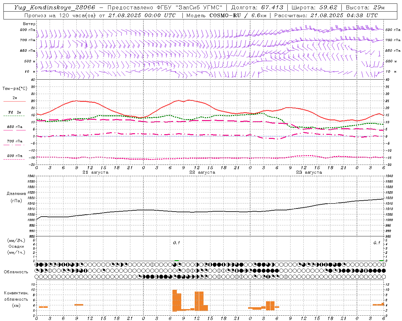Select the text Широта: 59.62
The width and height of the screenshot is (402, 321).
click(x=314, y=8)
